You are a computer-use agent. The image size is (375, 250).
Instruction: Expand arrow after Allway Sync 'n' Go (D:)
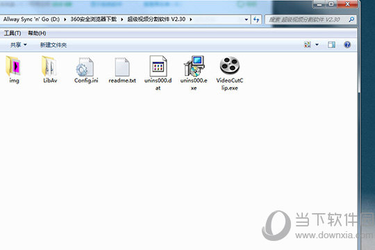tap(65, 19)
